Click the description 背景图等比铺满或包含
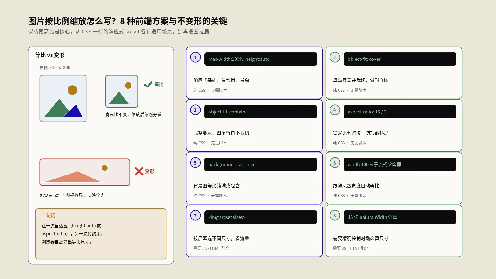Viewport: 496px width, 279px height. [216, 186]
